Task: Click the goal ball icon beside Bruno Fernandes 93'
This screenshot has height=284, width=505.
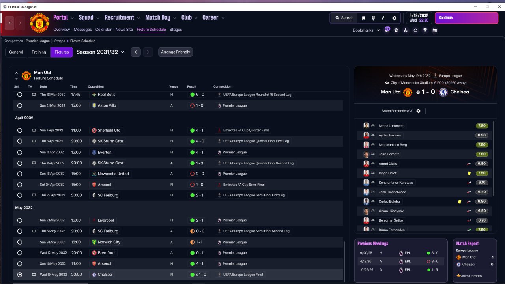Action: (x=418, y=111)
